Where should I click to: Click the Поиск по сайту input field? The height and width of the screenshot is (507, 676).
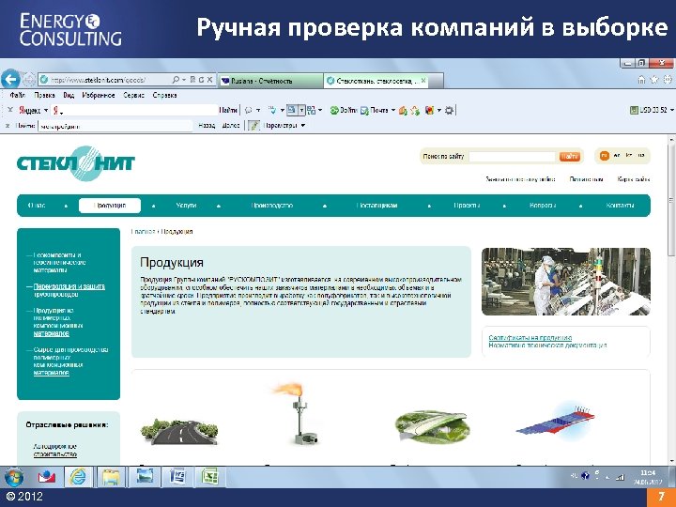tap(513, 157)
